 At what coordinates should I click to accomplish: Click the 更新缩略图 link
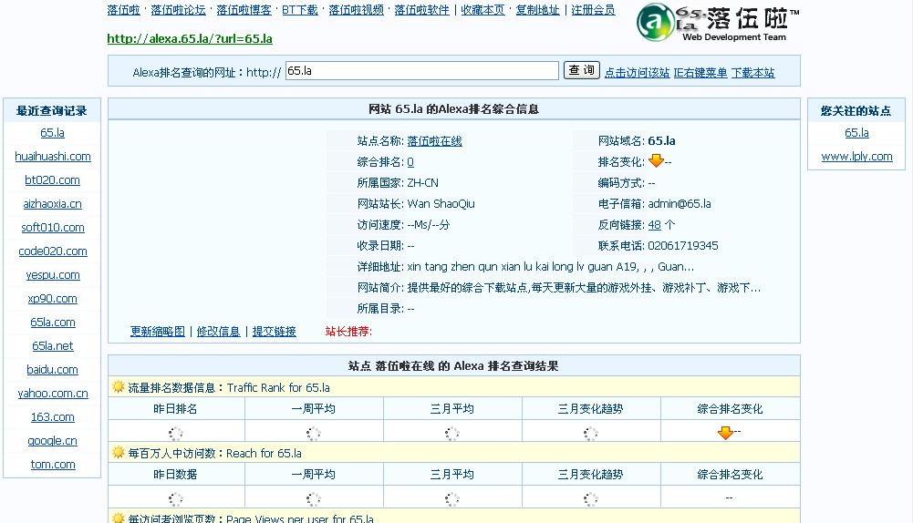(x=157, y=332)
